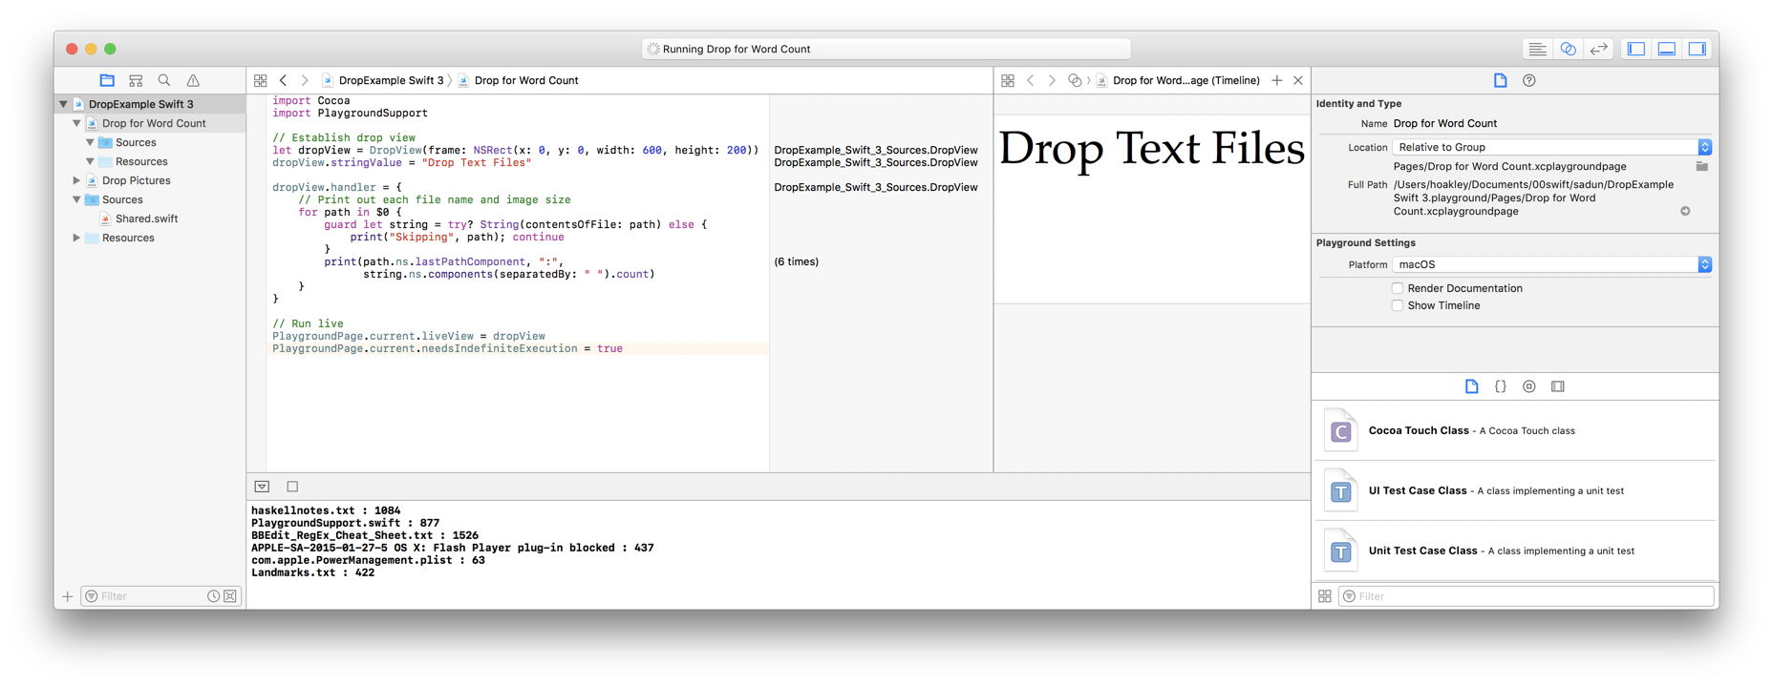Add new file with plus button

click(x=67, y=596)
